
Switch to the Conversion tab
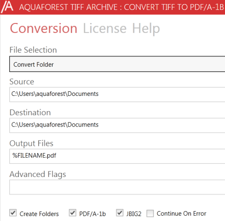(44, 28)
